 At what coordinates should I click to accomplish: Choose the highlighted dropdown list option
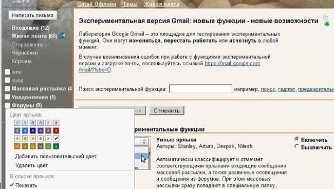(x=142, y=157)
